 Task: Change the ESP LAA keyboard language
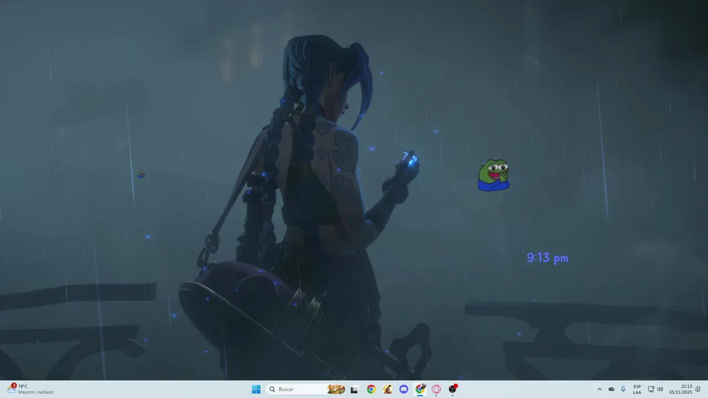pos(637,389)
